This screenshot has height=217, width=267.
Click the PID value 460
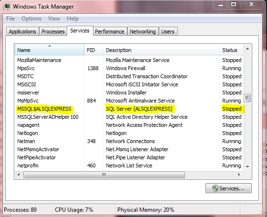(92, 165)
